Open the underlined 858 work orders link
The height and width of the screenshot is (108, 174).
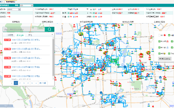click(163, 13)
